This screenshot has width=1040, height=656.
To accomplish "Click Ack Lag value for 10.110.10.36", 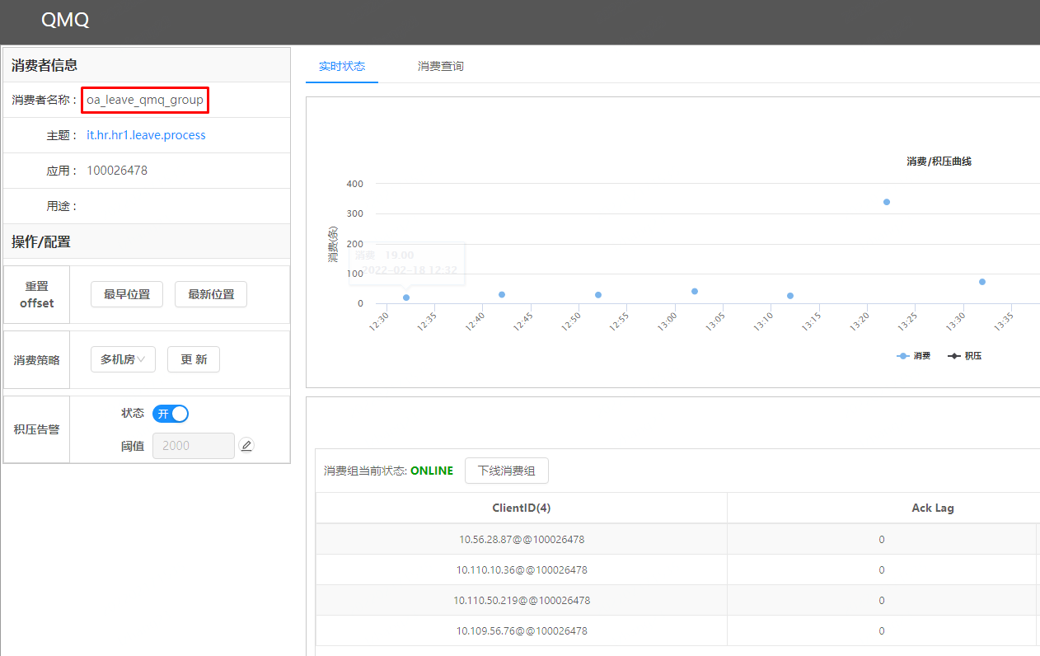I will click(x=882, y=569).
